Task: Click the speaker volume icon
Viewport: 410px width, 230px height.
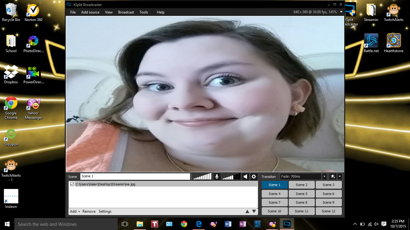Action: [245, 176]
